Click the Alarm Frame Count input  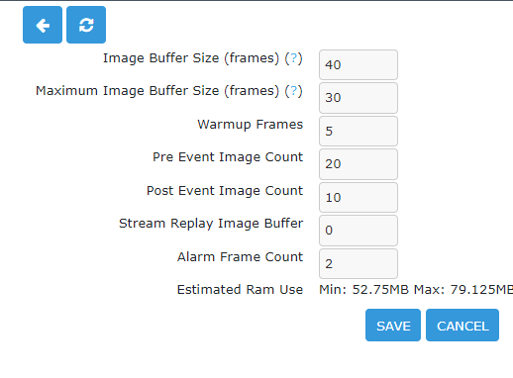(359, 263)
